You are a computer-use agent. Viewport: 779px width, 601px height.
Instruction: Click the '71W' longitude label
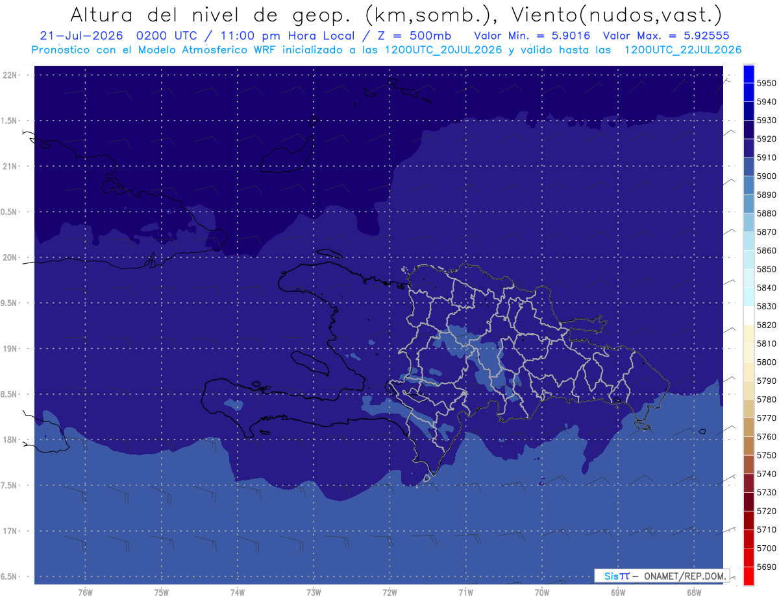click(465, 592)
